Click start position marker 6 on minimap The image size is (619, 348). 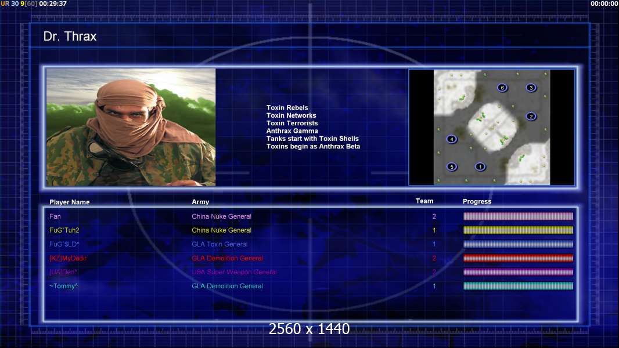pos(502,88)
